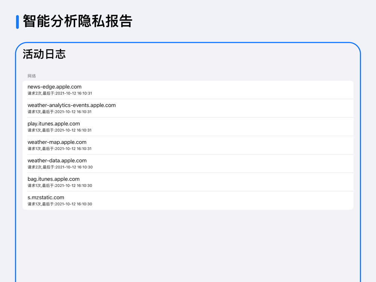Click request info under play.itunes.apple.com

click(59, 130)
